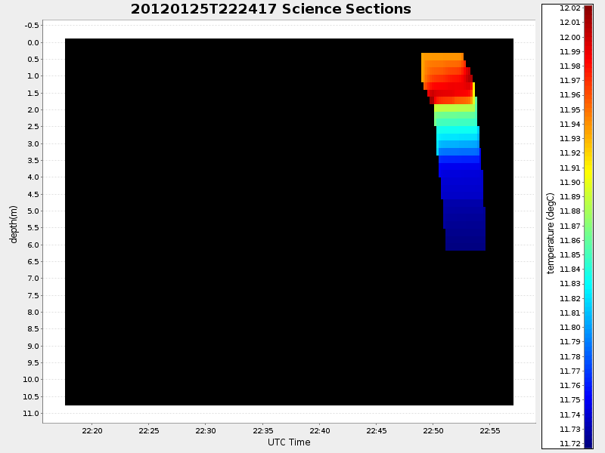Click the 11.72 colorbar value label

tap(570, 443)
